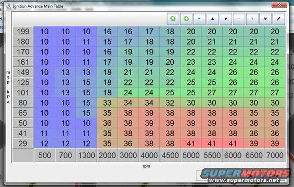The width and height of the screenshot is (294, 187).
Task: Select cell 36 at 41 kPa, 6500 rpm
Action: pyautogui.click(x=254, y=133)
